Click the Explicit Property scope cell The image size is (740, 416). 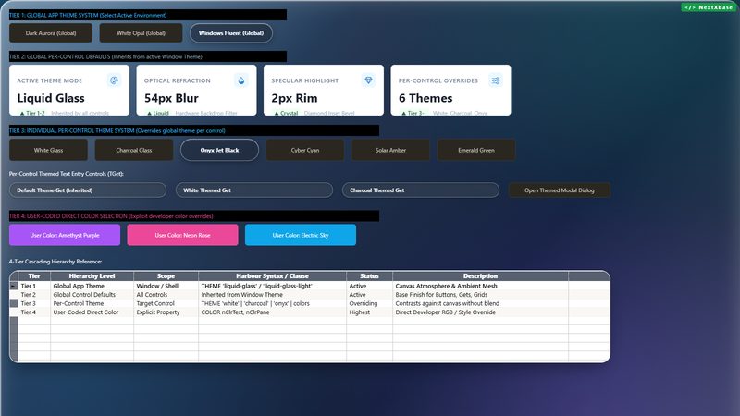click(x=166, y=312)
